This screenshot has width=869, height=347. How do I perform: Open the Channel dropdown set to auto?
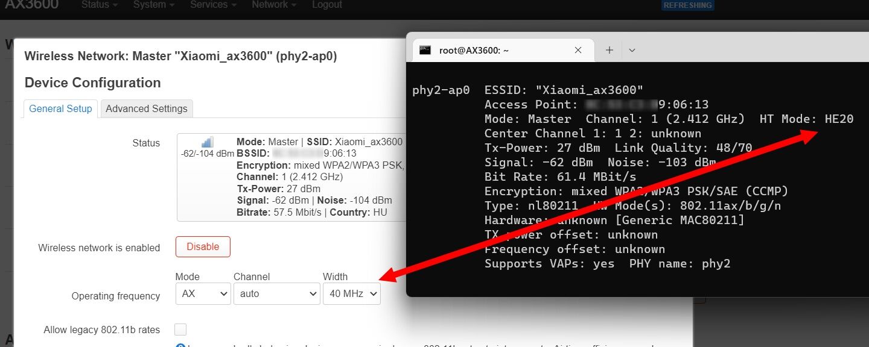[276, 294]
